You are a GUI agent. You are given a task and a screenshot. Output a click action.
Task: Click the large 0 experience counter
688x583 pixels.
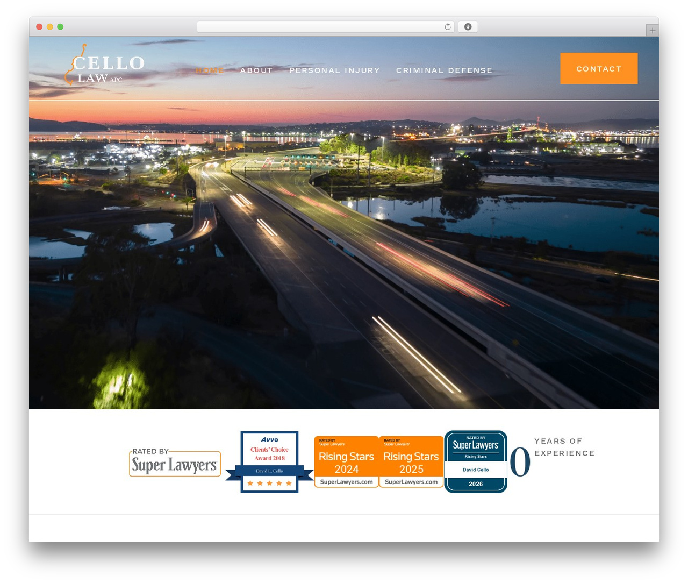tap(520, 462)
